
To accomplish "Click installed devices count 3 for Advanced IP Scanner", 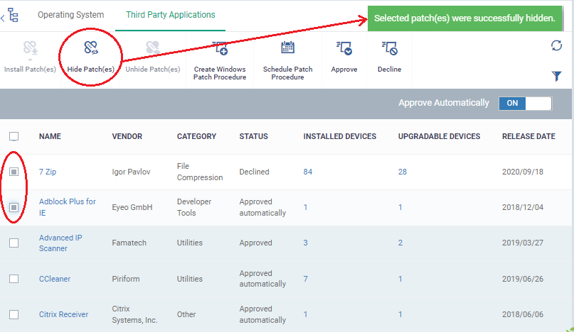I will tap(305, 243).
